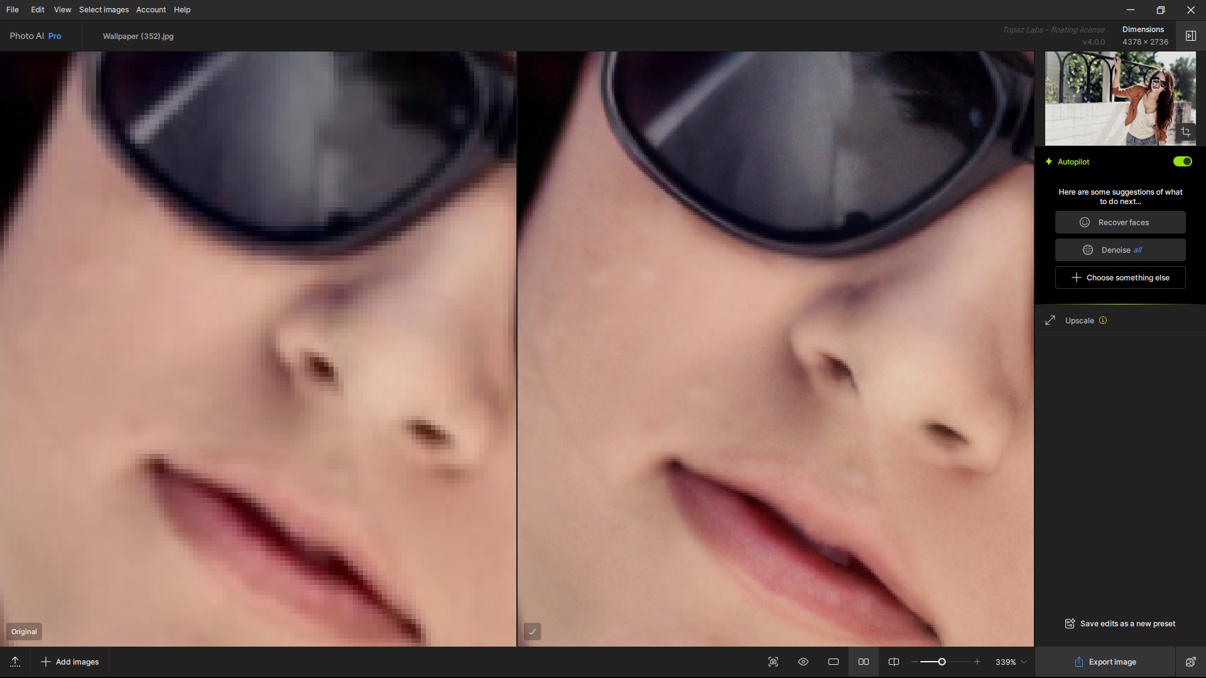
Task: Collapse the right side panel
Action: 1190,36
